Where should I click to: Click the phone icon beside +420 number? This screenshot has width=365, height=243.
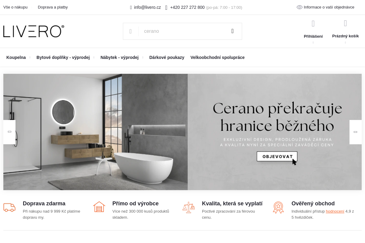coord(166,7)
